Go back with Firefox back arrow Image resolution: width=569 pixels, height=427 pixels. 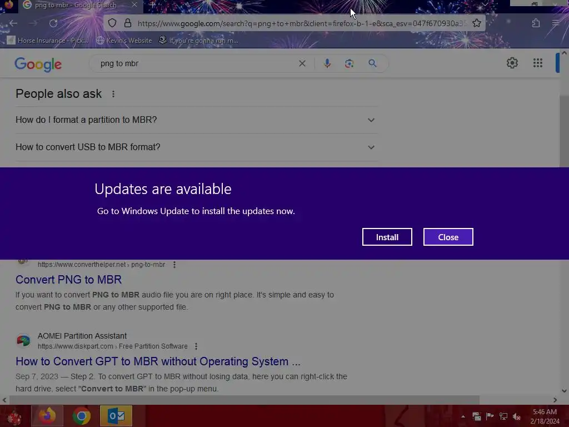click(13, 23)
